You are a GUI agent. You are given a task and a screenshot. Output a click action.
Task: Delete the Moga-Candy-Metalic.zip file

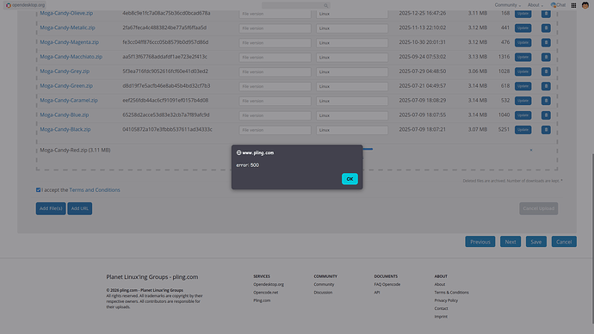(x=546, y=28)
